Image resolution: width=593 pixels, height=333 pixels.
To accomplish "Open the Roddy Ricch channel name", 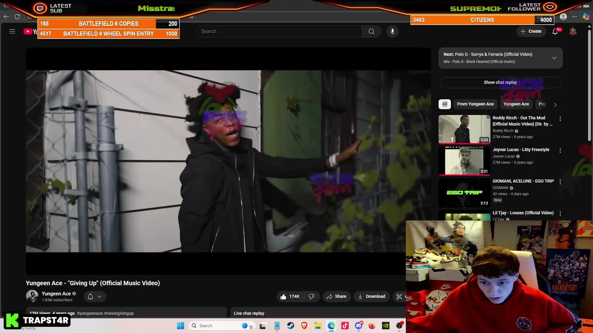I will [x=503, y=131].
